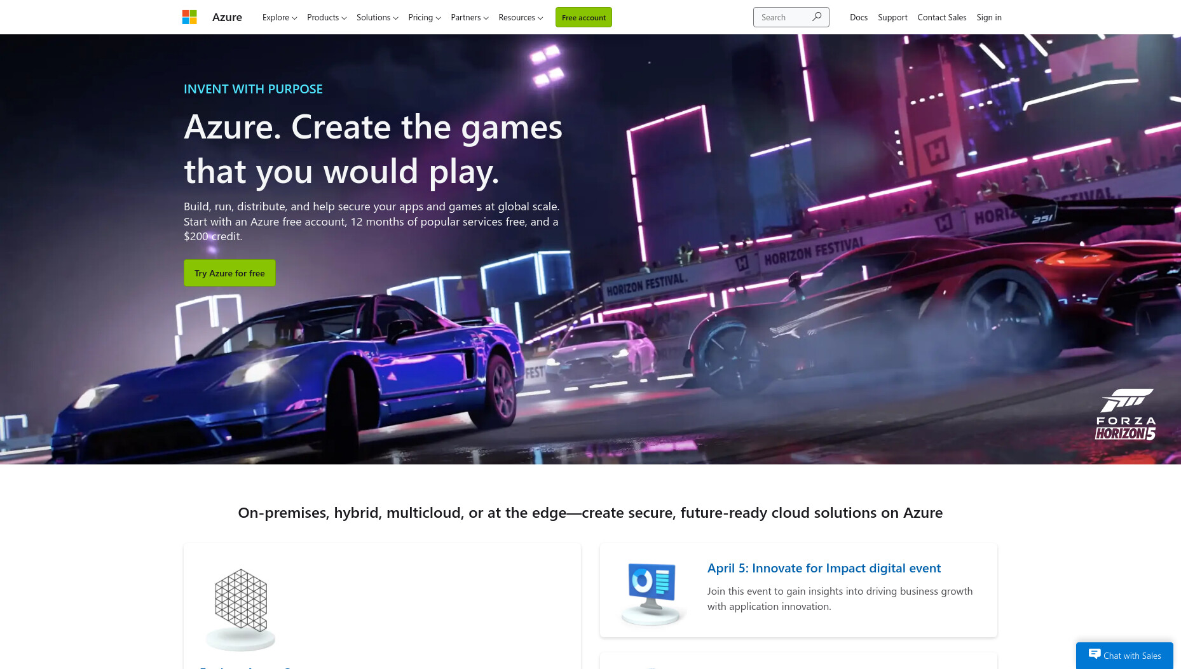Image resolution: width=1181 pixels, height=669 pixels.
Task: Open April 5: Innovate for Impact digital event link
Action: coord(824,568)
